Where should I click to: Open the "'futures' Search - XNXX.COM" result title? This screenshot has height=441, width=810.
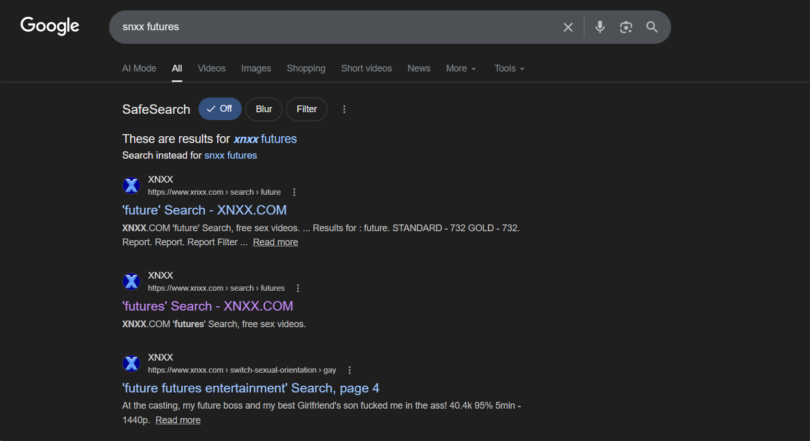coord(208,306)
